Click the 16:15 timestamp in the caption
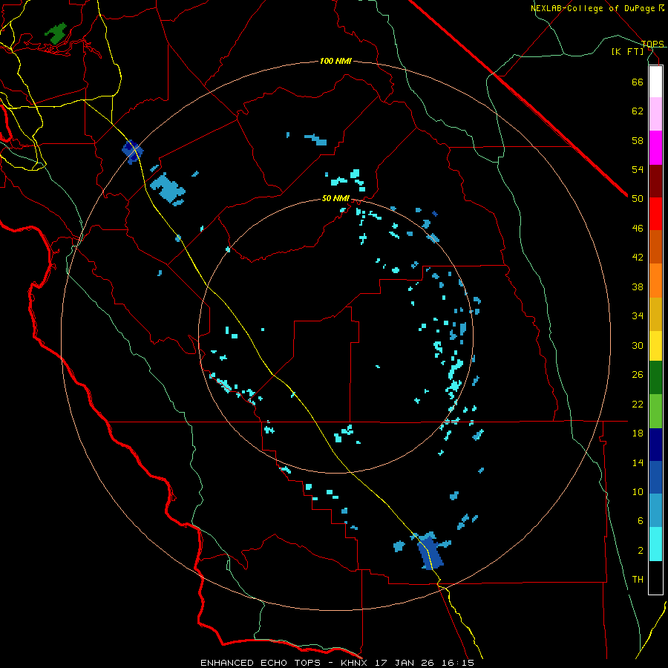668x668 pixels. (x=459, y=663)
